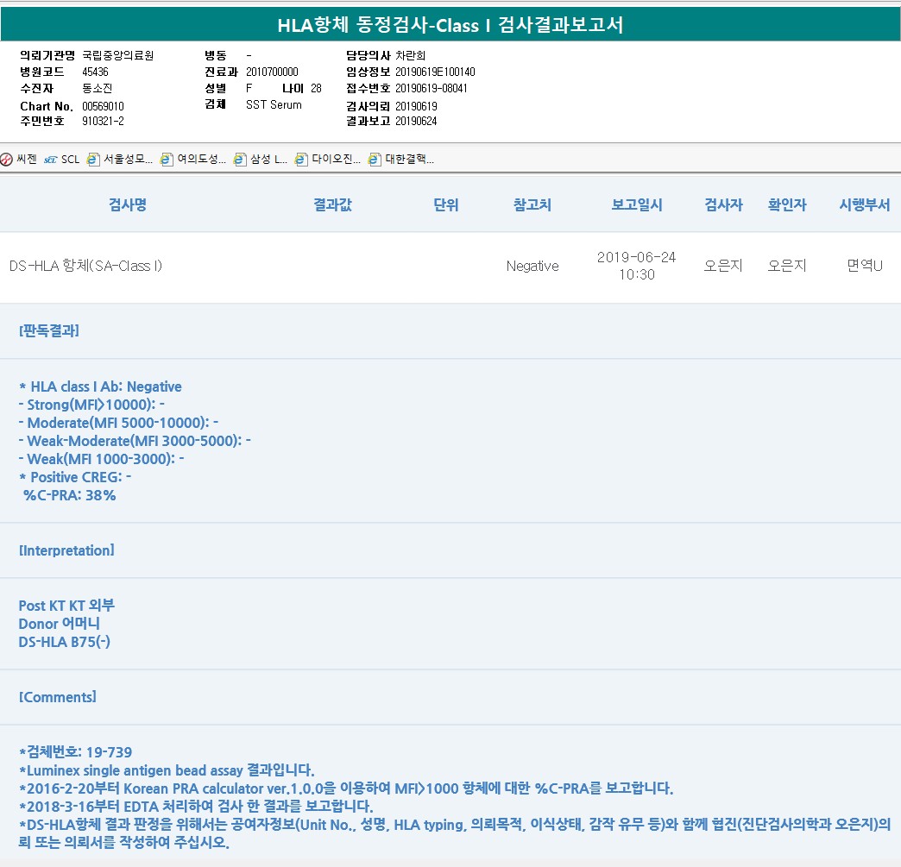The height and width of the screenshot is (867, 901).
Task: Click the 검사의뢰 date 20190619
Action: point(416,106)
